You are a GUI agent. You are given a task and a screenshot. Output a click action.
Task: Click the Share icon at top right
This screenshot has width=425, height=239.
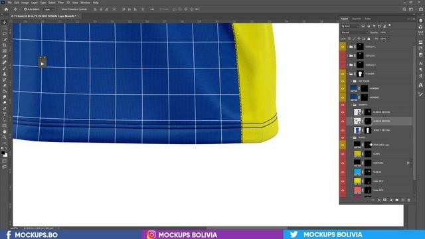[x=420, y=9]
